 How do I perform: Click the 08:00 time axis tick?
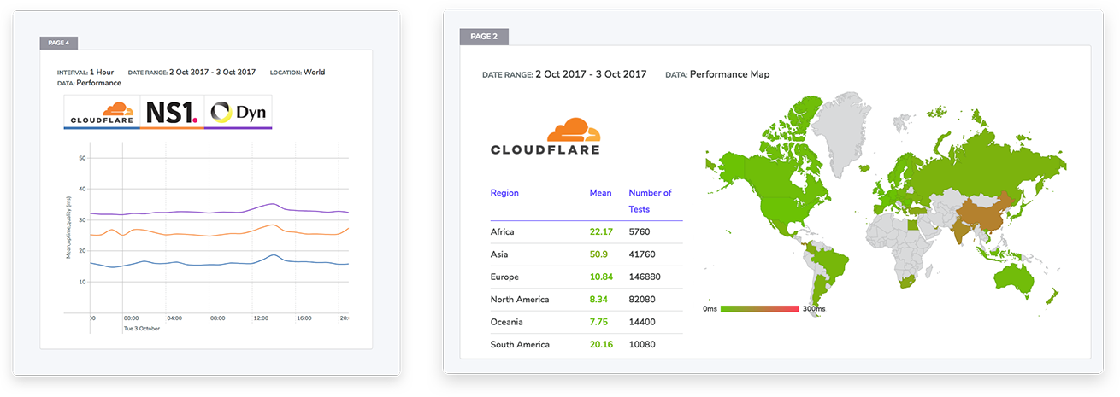(217, 318)
